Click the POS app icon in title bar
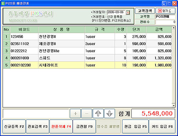This screenshot has width=178, height=136. point(3,3)
